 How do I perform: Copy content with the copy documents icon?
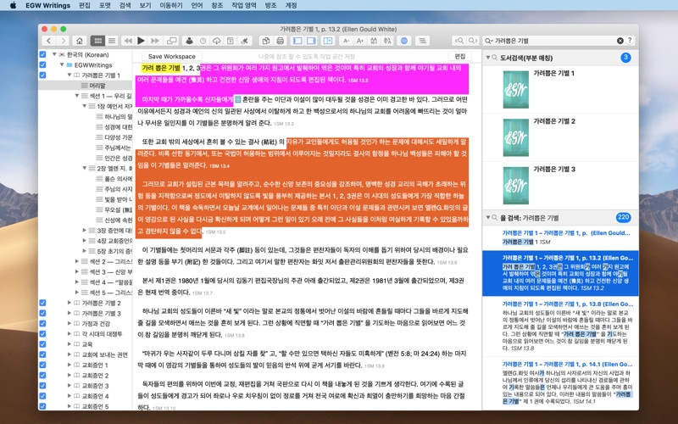point(266,41)
